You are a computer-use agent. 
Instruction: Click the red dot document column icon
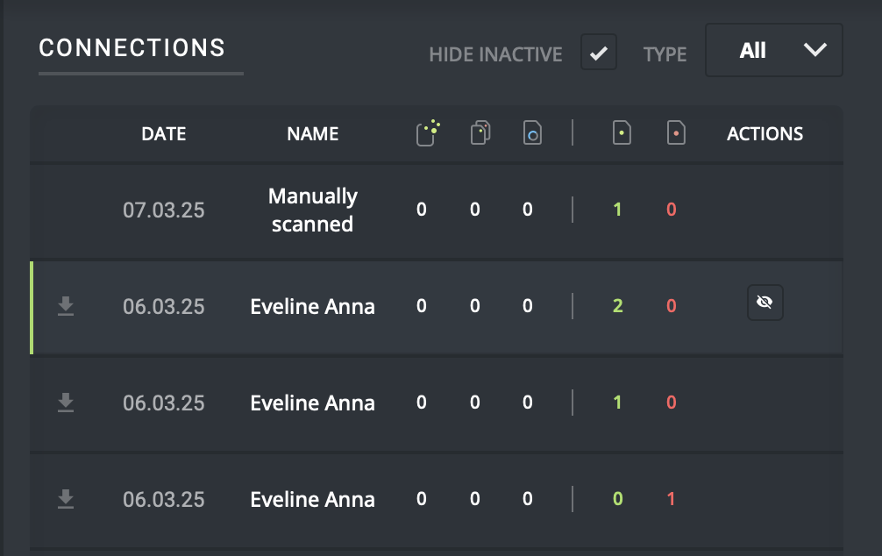pos(675,133)
